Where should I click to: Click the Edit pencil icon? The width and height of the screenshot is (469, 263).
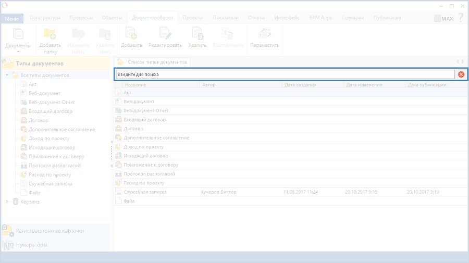pos(165,34)
